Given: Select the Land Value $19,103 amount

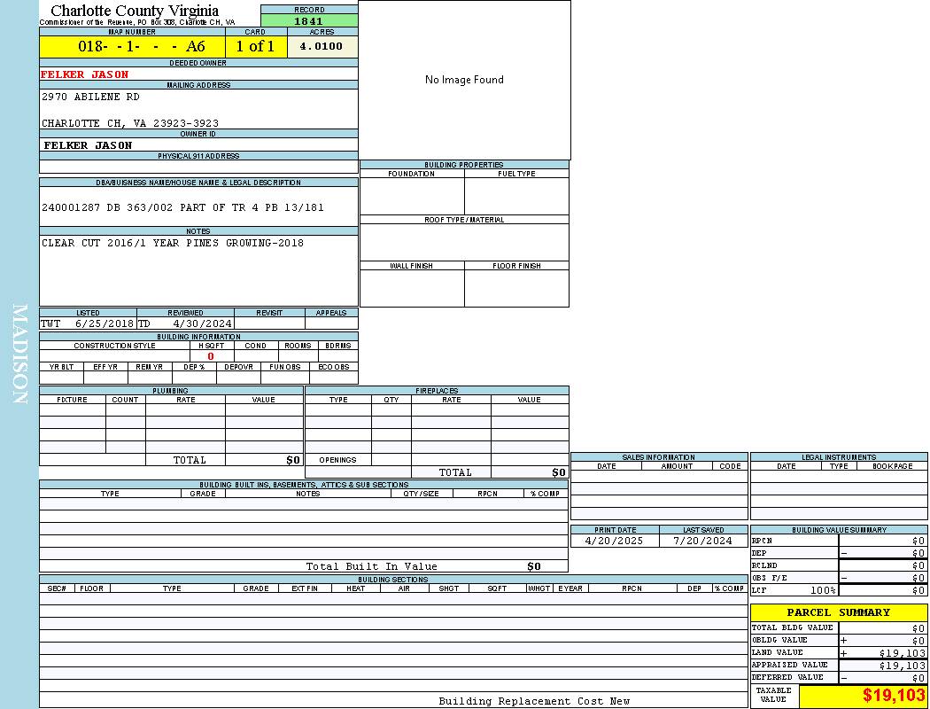Looking at the screenshot, I should coord(902,653).
